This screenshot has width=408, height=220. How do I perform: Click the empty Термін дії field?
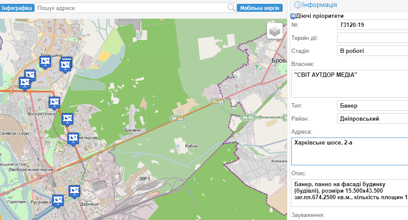[x=372, y=38]
